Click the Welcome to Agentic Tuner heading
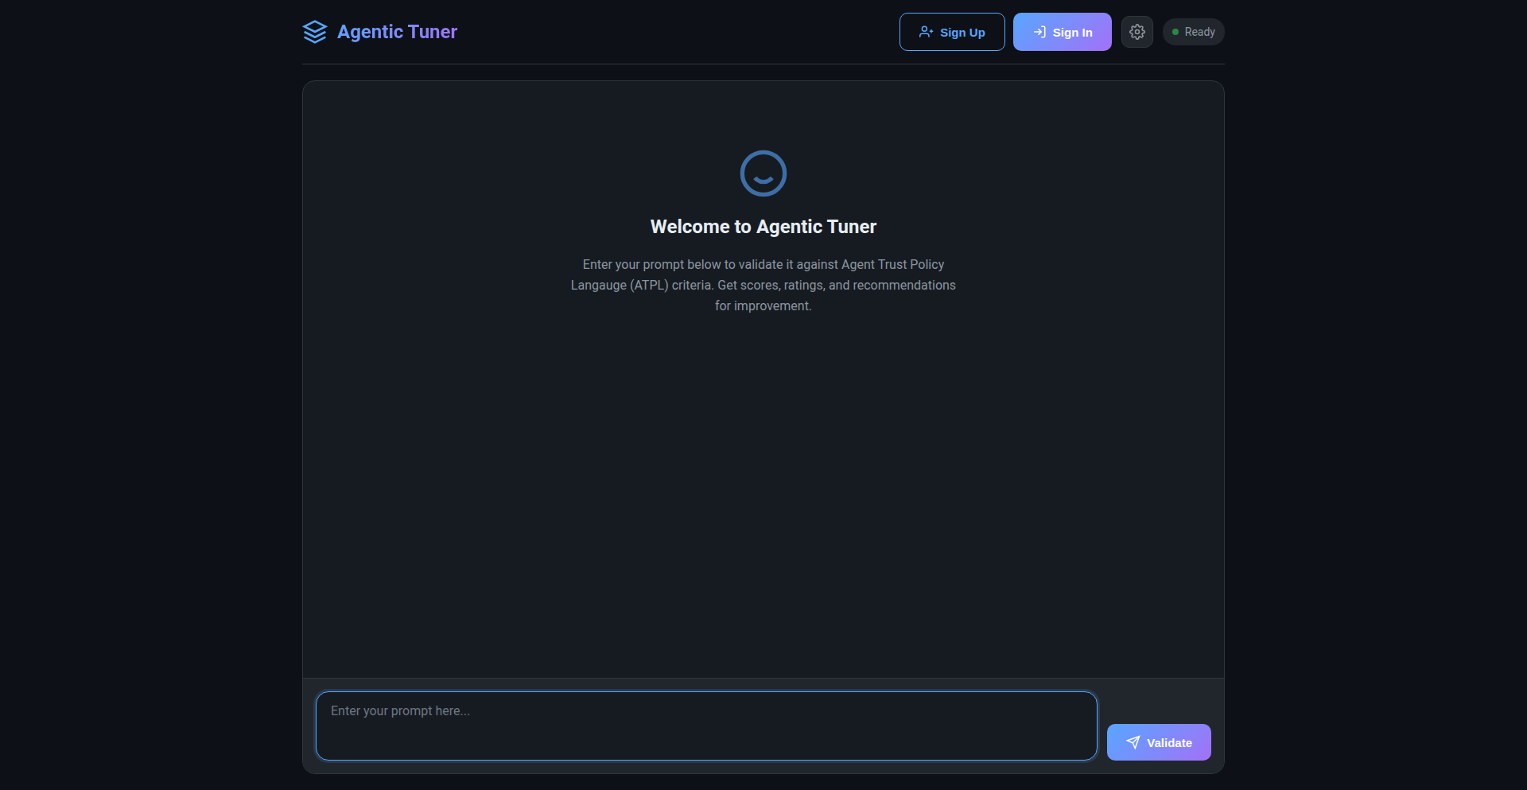Image resolution: width=1527 pixels, height=790 pixels. click(x=763, y=226)
